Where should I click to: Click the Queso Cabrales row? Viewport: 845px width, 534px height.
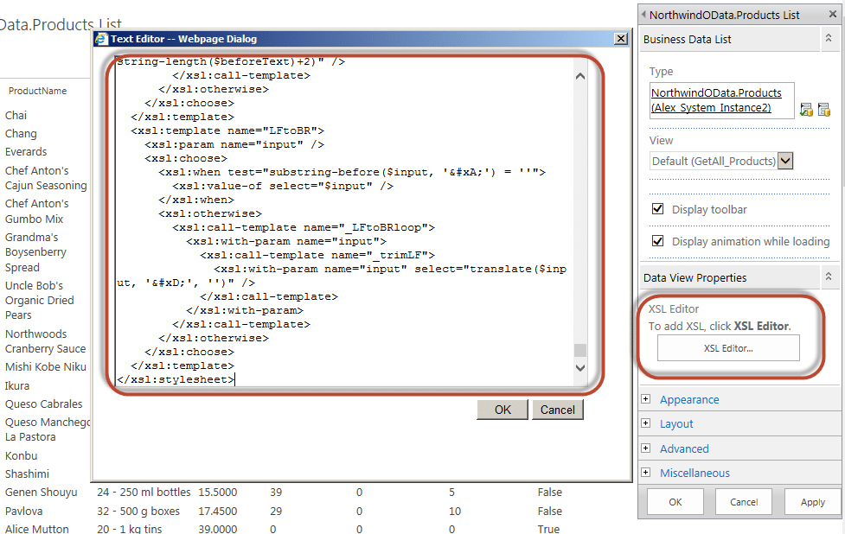click(x=43, y=404)
